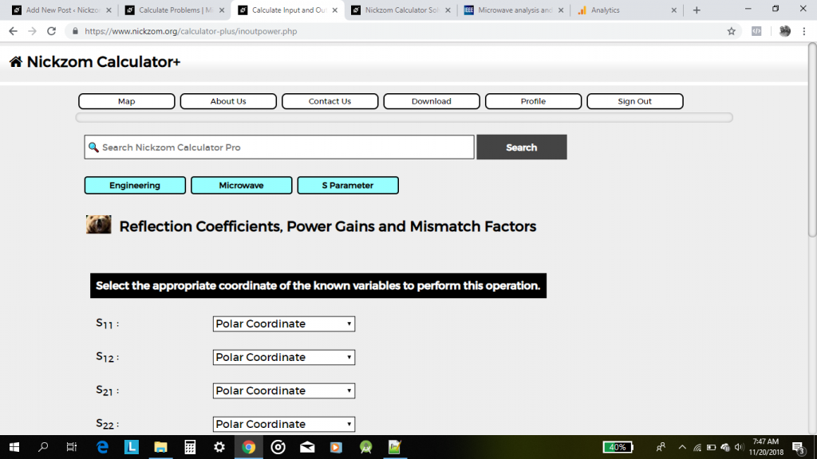Image resolution: width=817 pixels, height=459 pixels.
Task: Click the Map button
Action: [127, 101]
